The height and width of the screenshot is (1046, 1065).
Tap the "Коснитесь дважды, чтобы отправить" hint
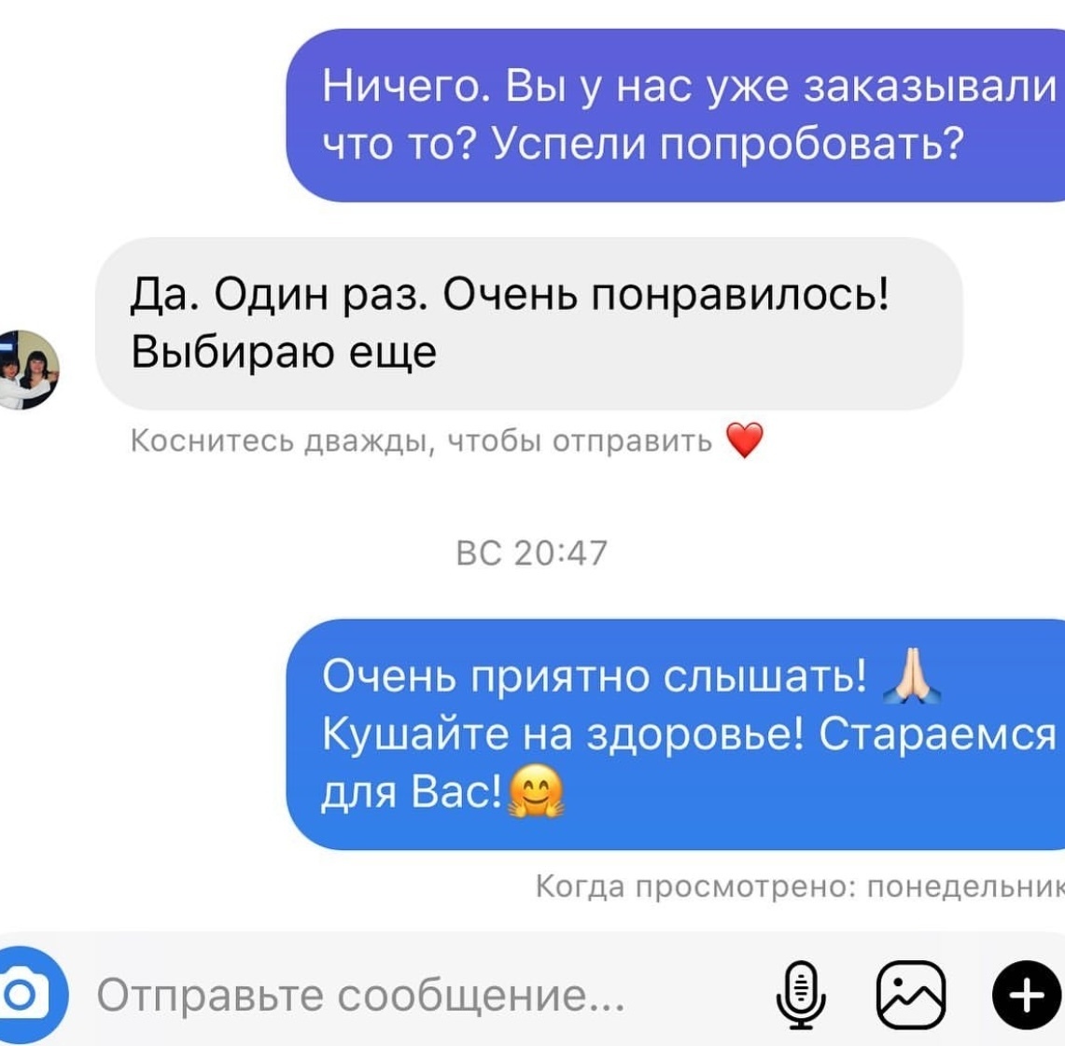421,441
